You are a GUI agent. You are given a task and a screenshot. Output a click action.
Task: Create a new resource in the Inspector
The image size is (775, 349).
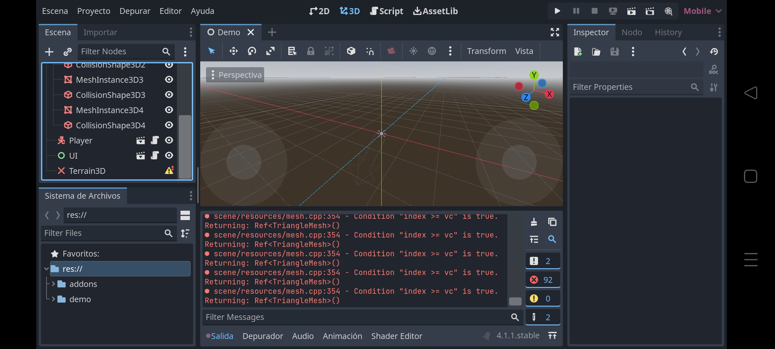coord(578,51)
